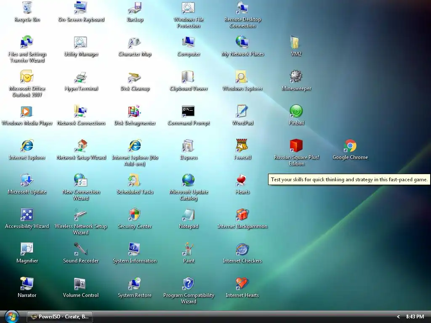This screenshot has height=323, width=431.
Task: Select the System Restore icon
Action: point(135,283)
